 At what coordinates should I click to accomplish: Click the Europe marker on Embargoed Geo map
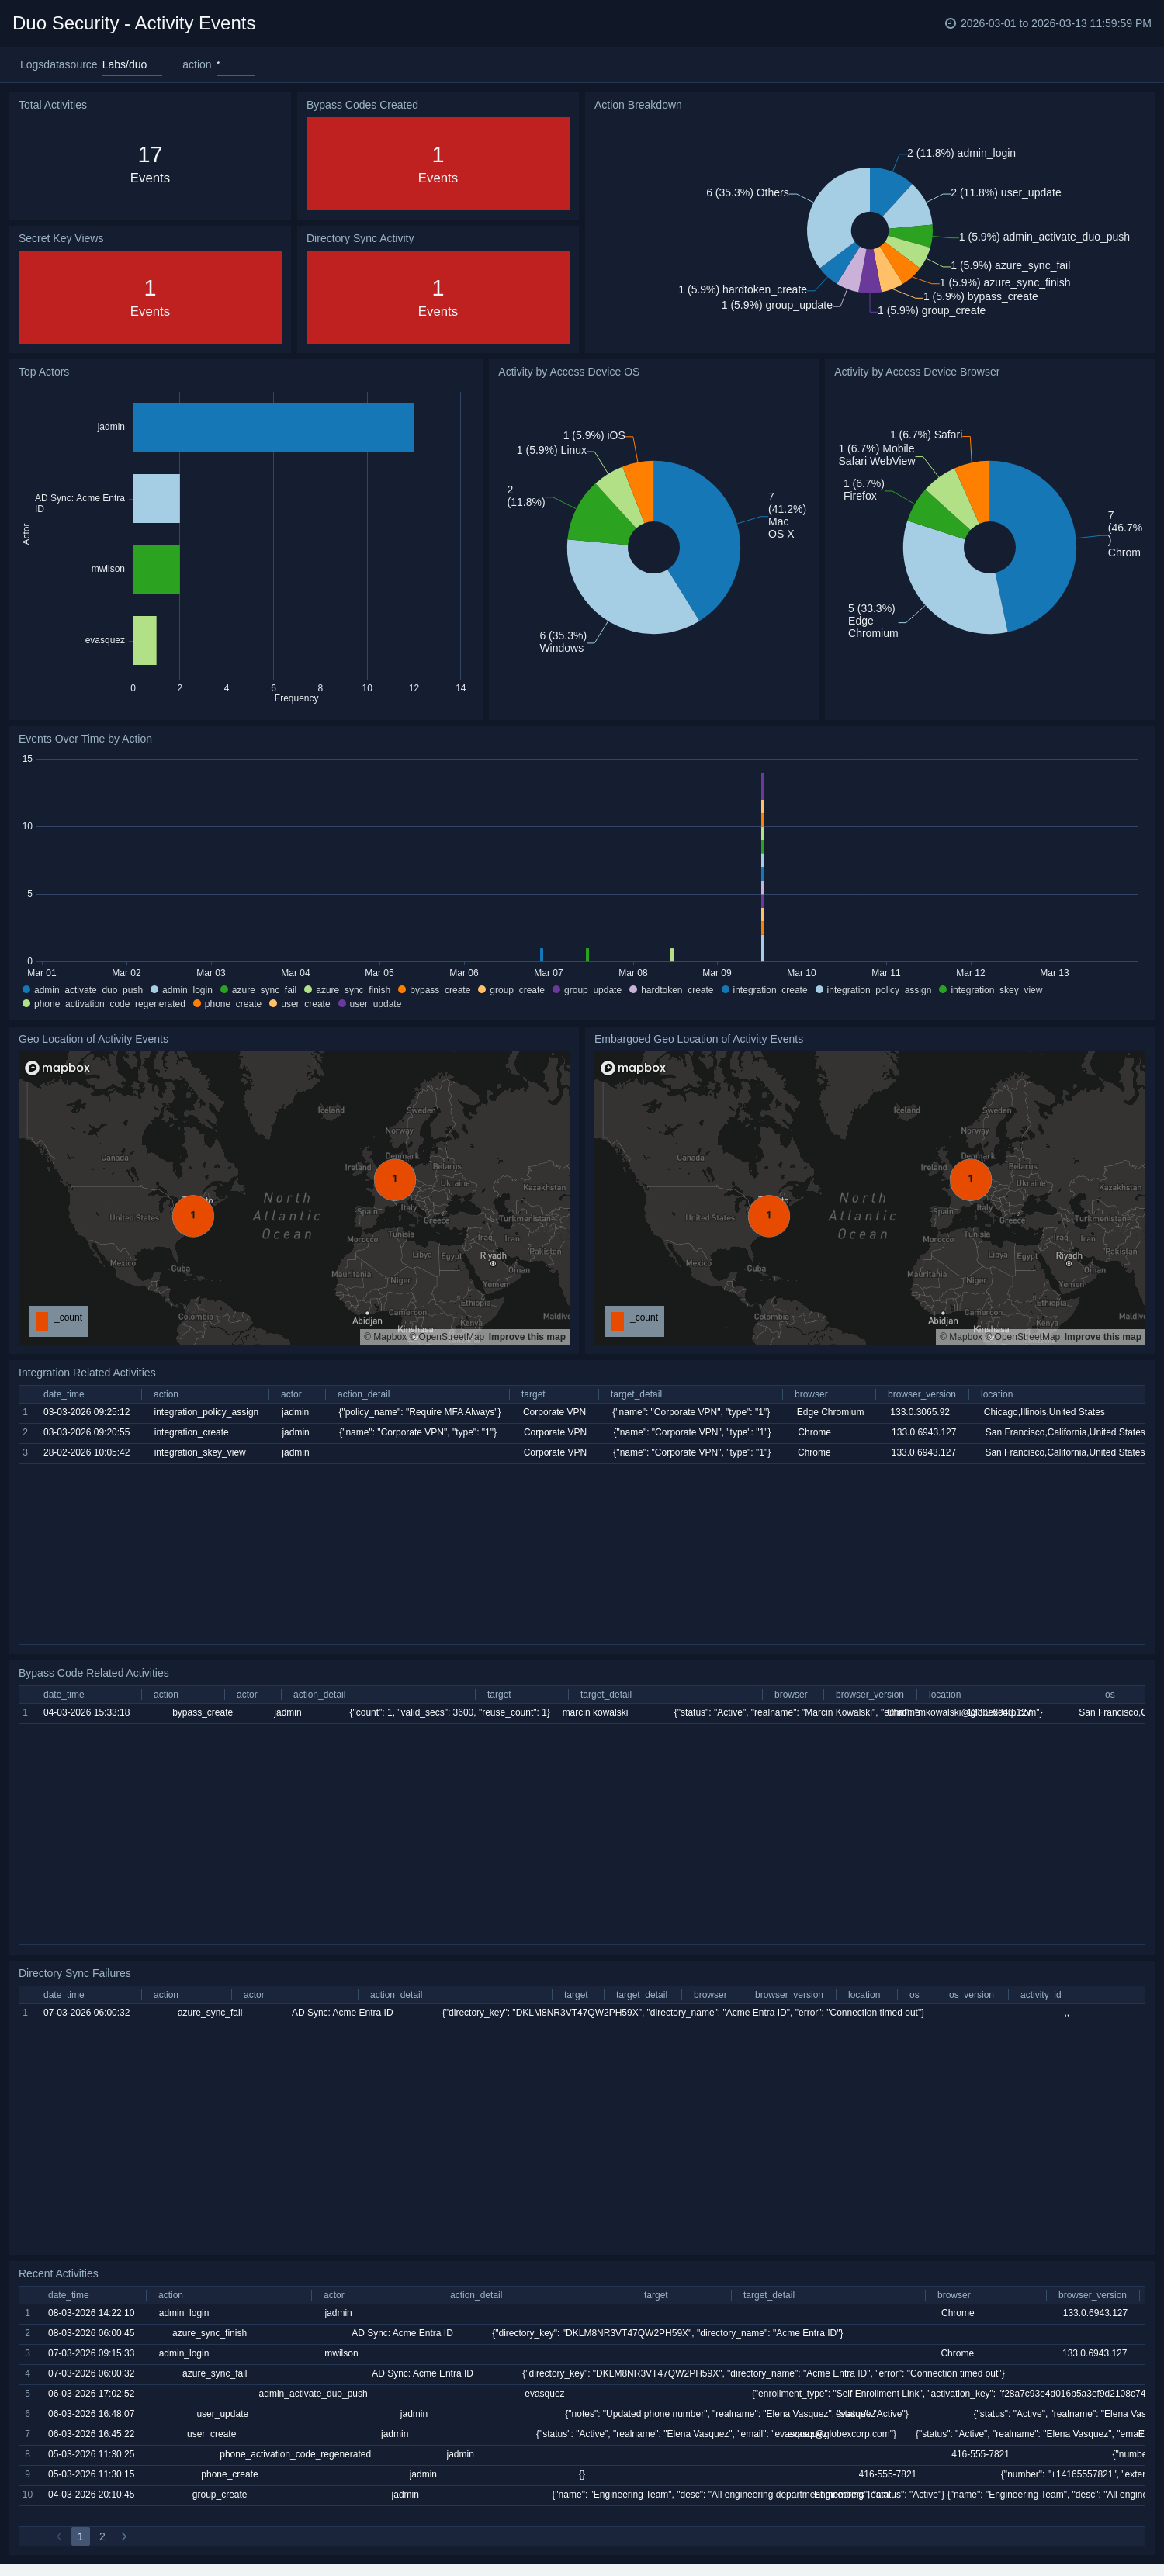[x=970, y=1178]
